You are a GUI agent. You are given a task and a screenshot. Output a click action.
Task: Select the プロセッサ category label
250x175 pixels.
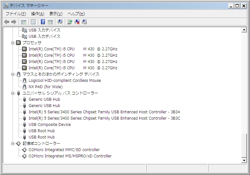(x=32, y=43)
